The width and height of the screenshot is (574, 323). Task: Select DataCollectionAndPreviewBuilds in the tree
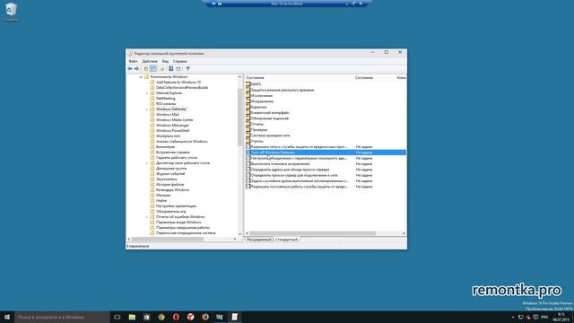(182, 88)
